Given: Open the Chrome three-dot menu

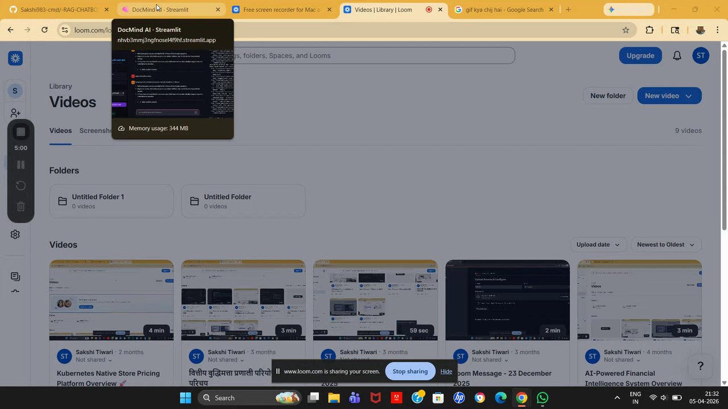Looking at the screenshot, I should point(718,30).
